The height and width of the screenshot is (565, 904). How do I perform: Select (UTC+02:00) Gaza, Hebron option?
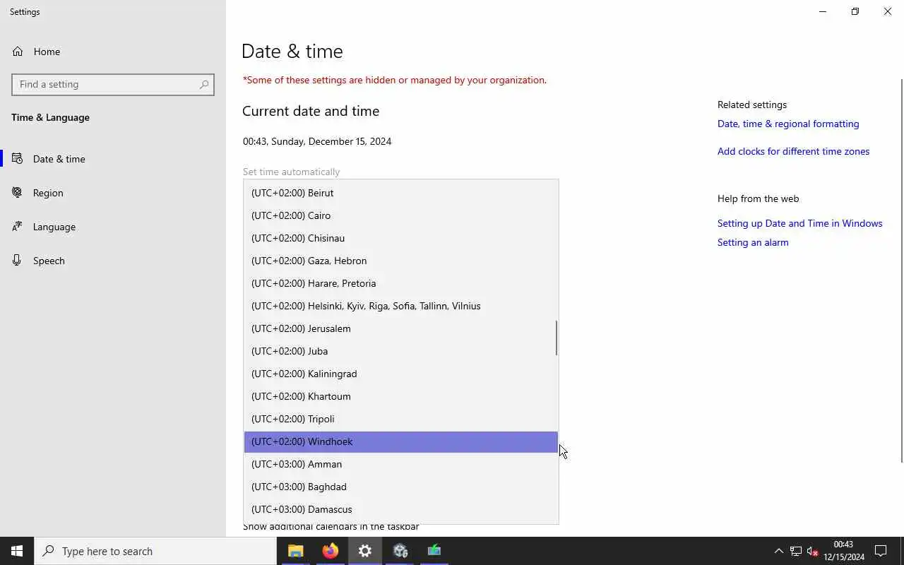coord(400,261)
